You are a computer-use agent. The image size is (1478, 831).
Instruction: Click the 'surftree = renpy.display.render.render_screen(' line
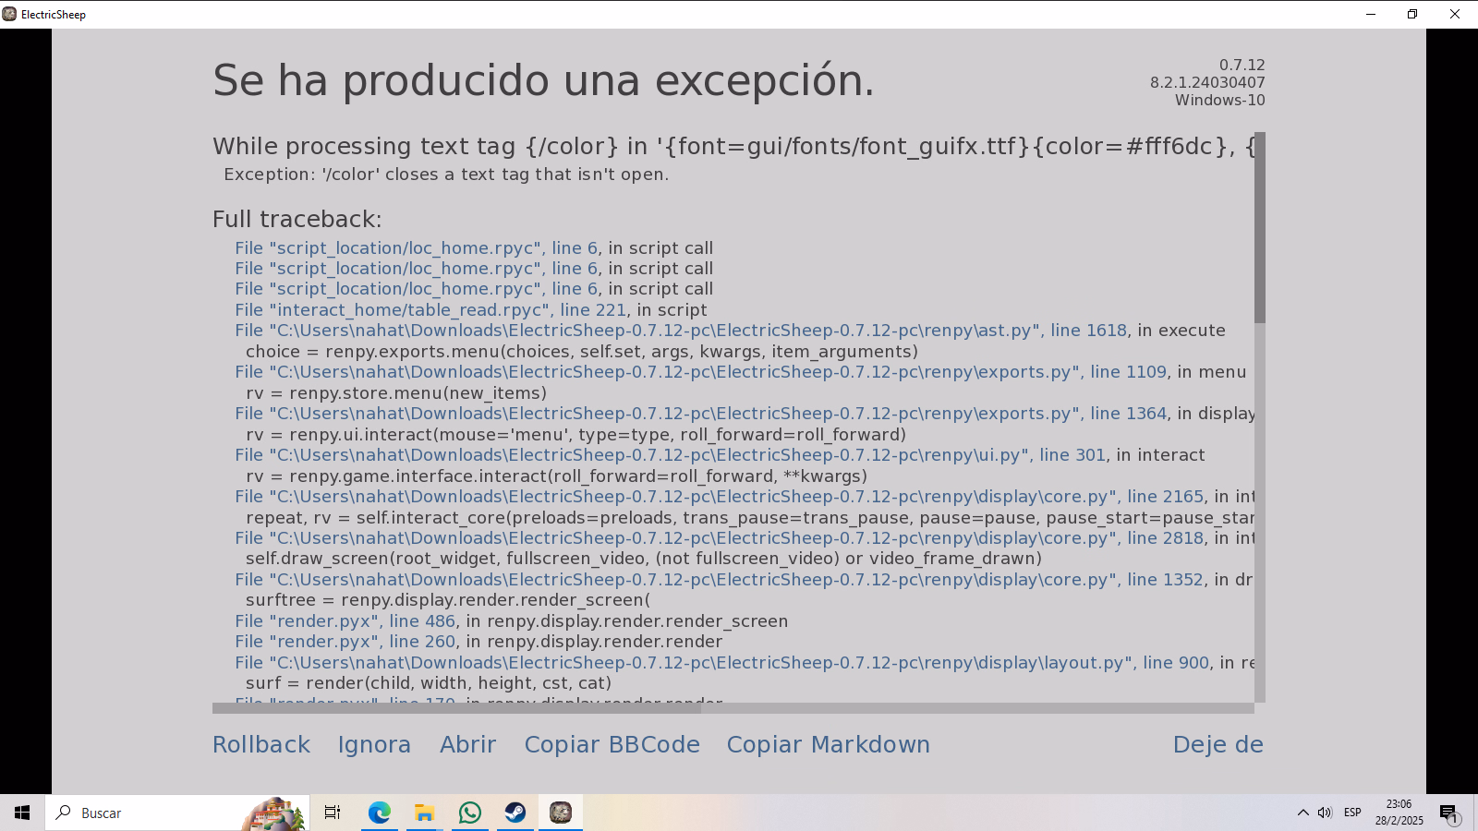448,600
